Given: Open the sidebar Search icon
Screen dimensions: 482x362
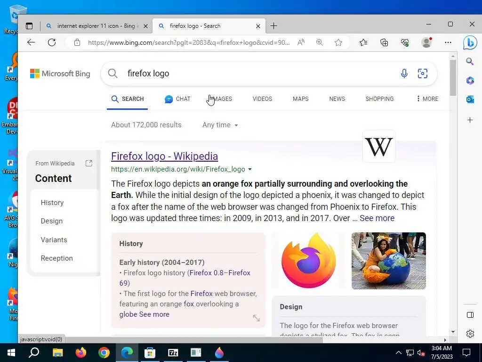Looking at the screenshot, I should (470, 61).
